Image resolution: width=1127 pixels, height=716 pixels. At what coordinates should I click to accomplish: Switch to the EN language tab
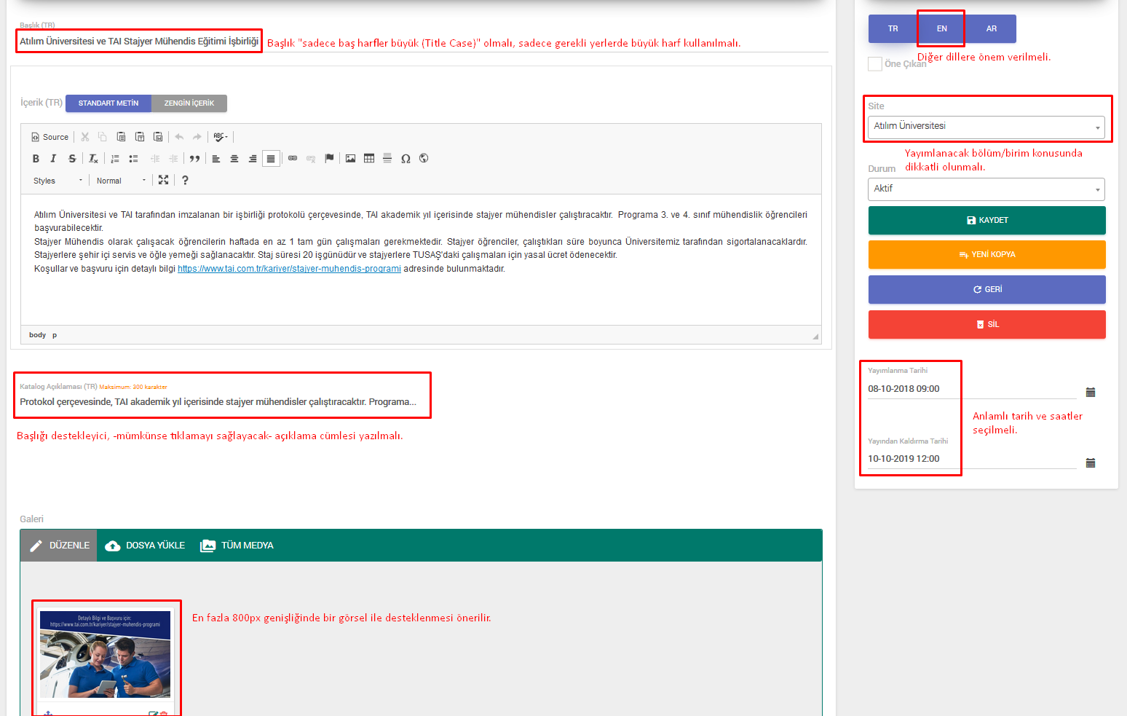coord(941,29)
